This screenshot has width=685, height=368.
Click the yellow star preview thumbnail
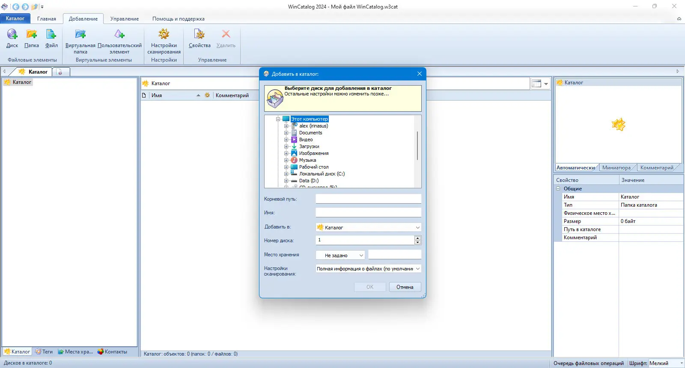619,125
